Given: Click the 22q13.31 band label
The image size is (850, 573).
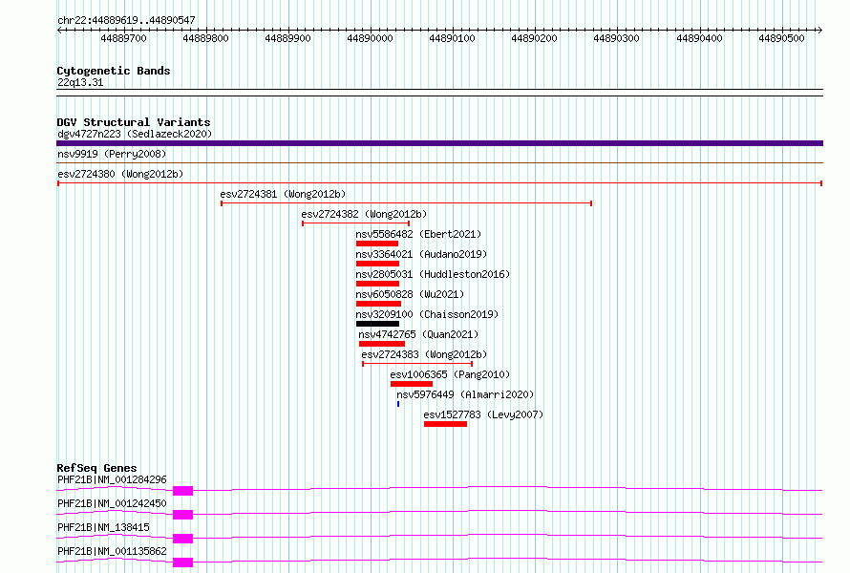Looking at the screenshot, I should 80,82.
